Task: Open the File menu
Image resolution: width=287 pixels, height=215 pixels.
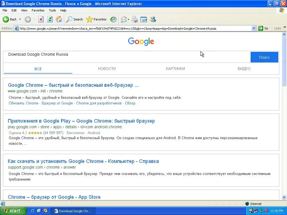Action: coord(5,10)
